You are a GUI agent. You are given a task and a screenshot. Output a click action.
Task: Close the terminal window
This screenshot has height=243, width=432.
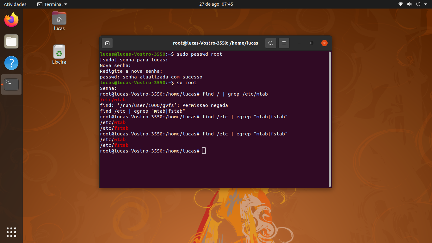[x=324, y=43]
